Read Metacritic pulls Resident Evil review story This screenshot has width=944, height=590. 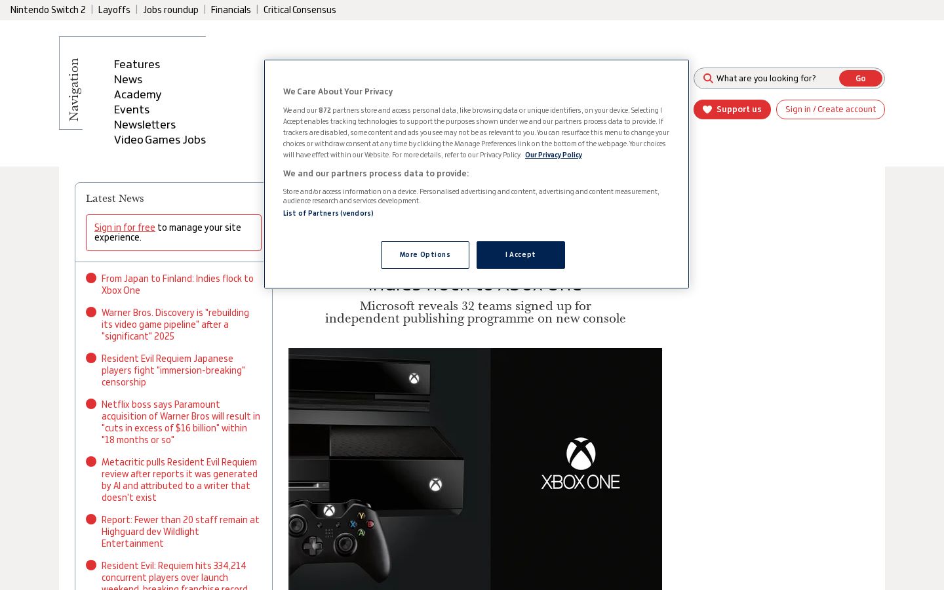[x=180, y=480]
